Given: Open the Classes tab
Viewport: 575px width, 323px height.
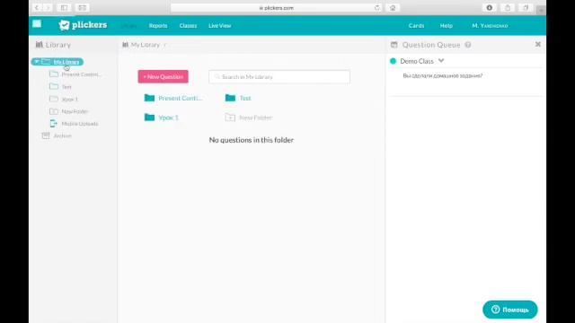Looking at the screenshot, I should click(x=188, y=26).
